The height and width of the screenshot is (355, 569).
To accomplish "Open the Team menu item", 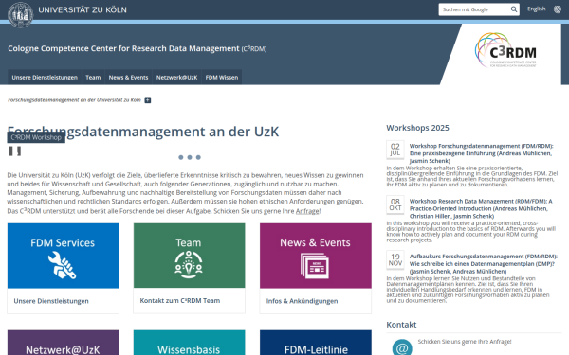I will click(93, 78).
